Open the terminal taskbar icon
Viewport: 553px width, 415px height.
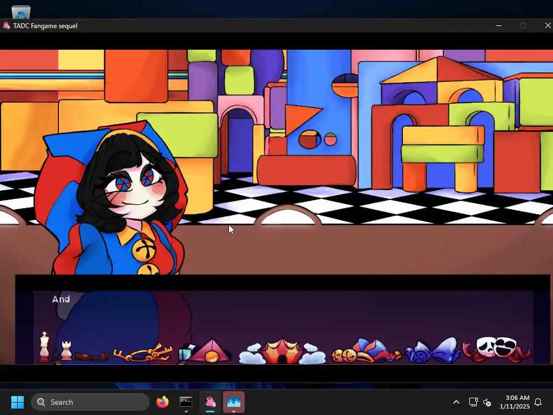point(186,402)
